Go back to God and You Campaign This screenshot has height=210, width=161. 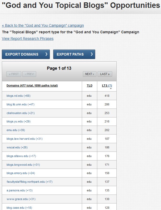[x=43, y=25]
